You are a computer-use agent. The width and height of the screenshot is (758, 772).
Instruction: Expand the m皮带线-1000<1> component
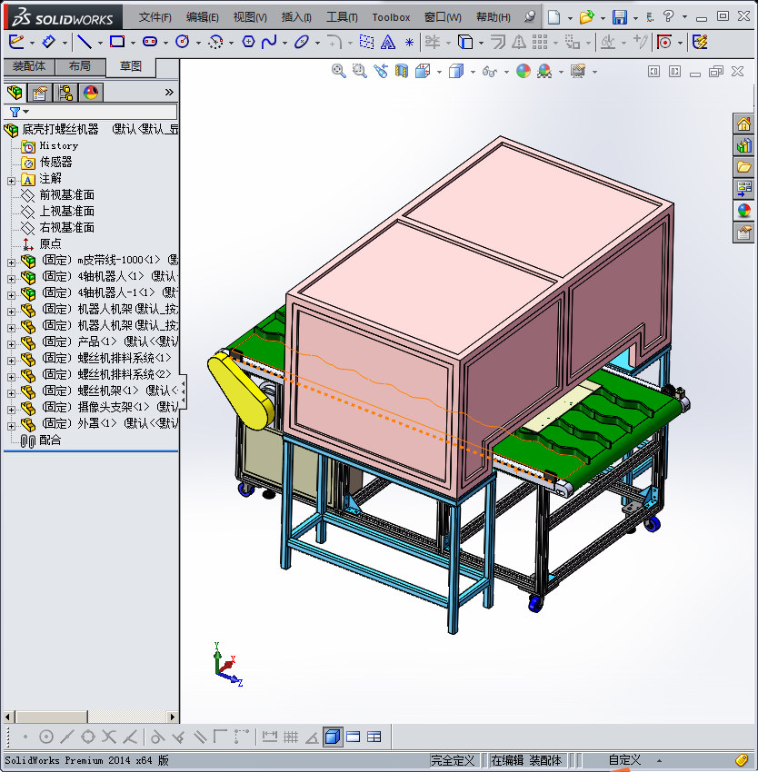click(x=11, y=262)
